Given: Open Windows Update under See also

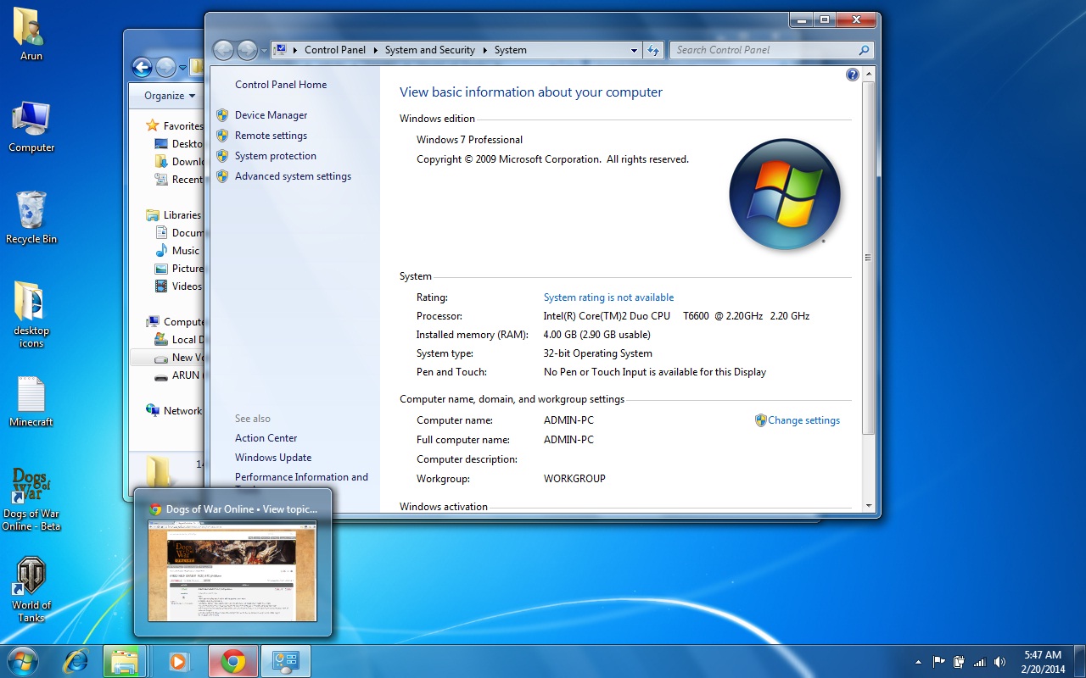Looking at the screenshot, I should click(273, 458).
